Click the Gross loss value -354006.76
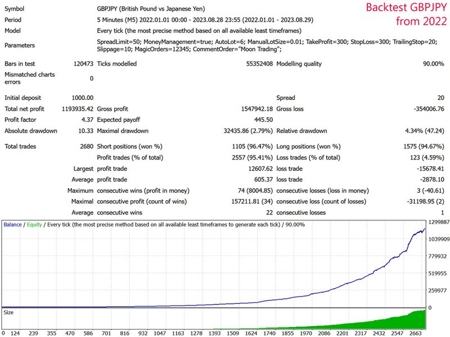The width and height of the screenshot is (450, 337). pyautogui.click(x=429, y=109)
